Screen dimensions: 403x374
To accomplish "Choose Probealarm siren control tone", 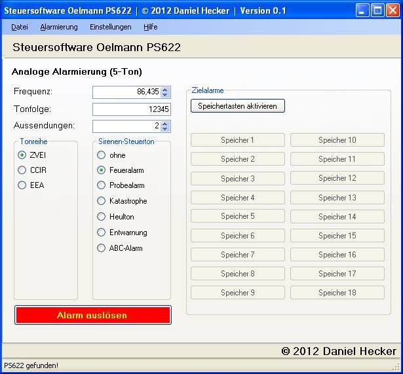I will coord(102,185).
